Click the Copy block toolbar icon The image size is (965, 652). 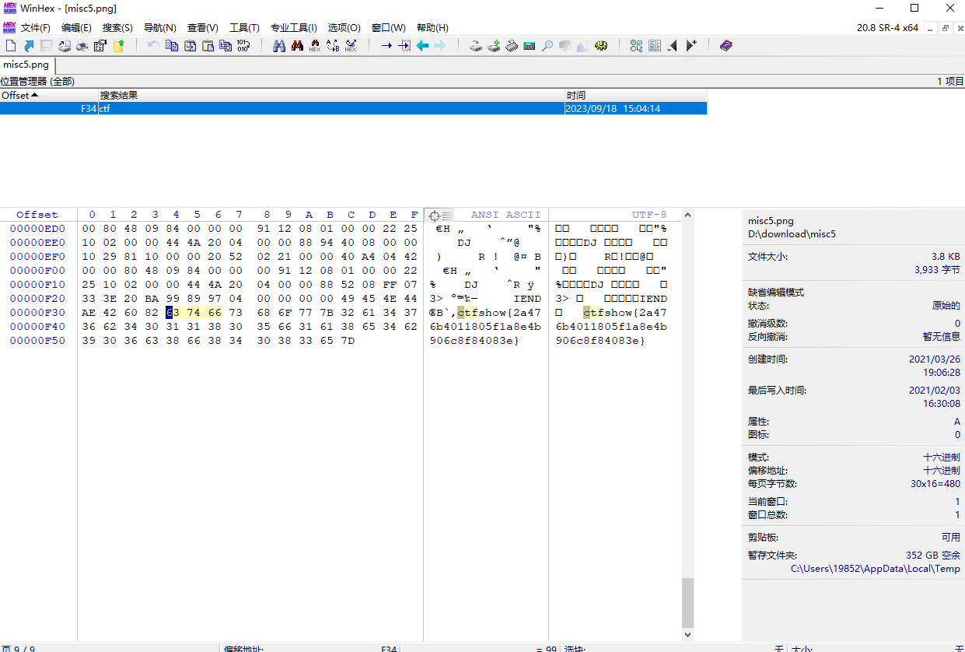(172, 46)
